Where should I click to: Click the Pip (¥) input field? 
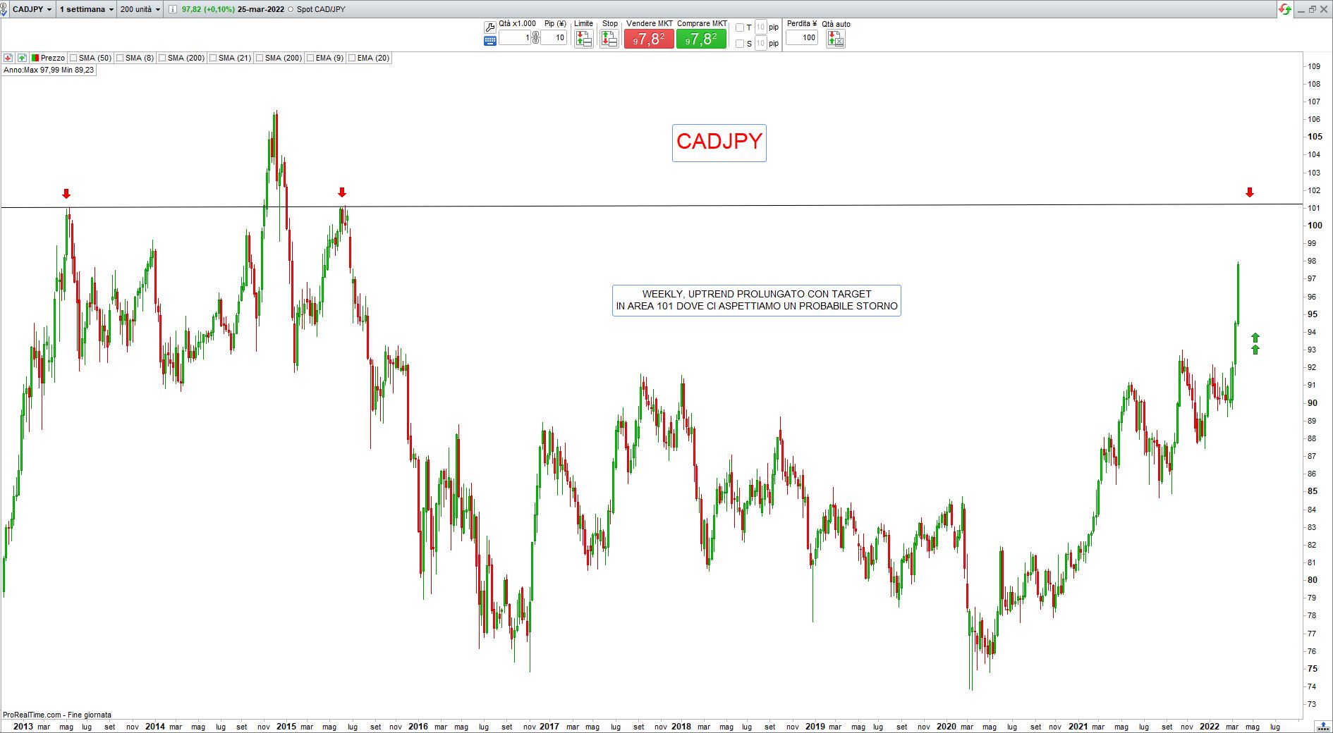(554, 37)
